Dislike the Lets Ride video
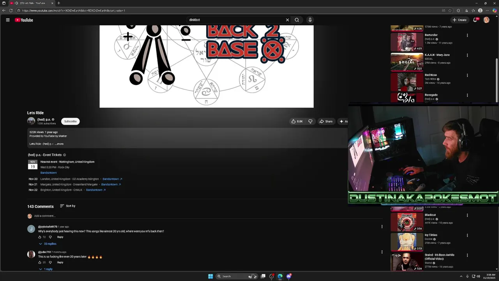Screen dimensions: 499x281 click(310, 121)
